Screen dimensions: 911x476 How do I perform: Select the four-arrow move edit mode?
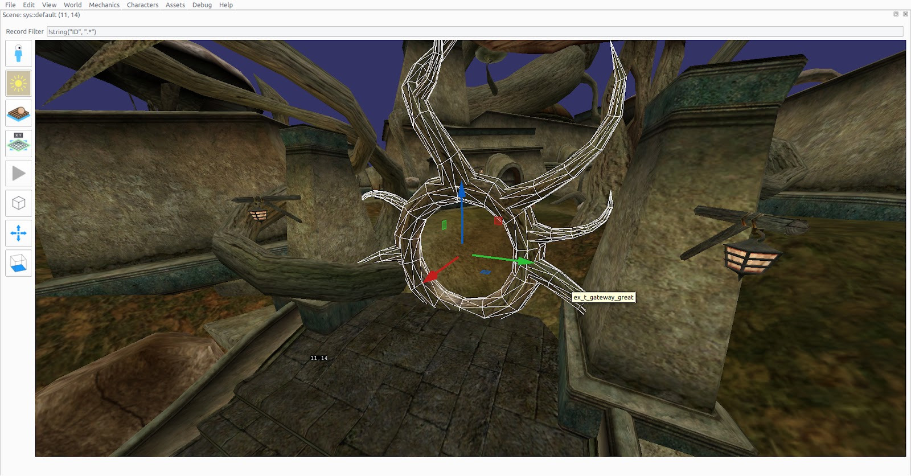click(19, 233)
